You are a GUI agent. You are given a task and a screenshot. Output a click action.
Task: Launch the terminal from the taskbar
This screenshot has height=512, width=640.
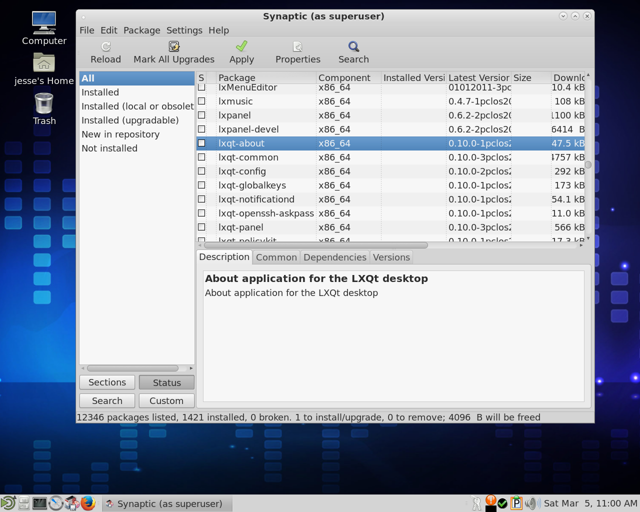click(39, 503)
